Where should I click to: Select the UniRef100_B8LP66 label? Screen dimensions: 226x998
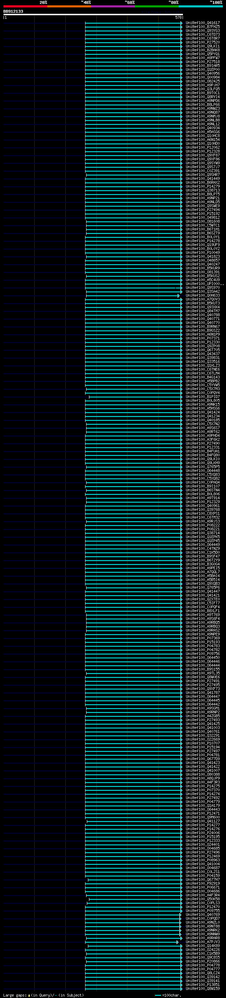[203, 104]
